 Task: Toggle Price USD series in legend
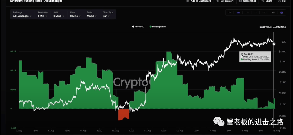138,27
